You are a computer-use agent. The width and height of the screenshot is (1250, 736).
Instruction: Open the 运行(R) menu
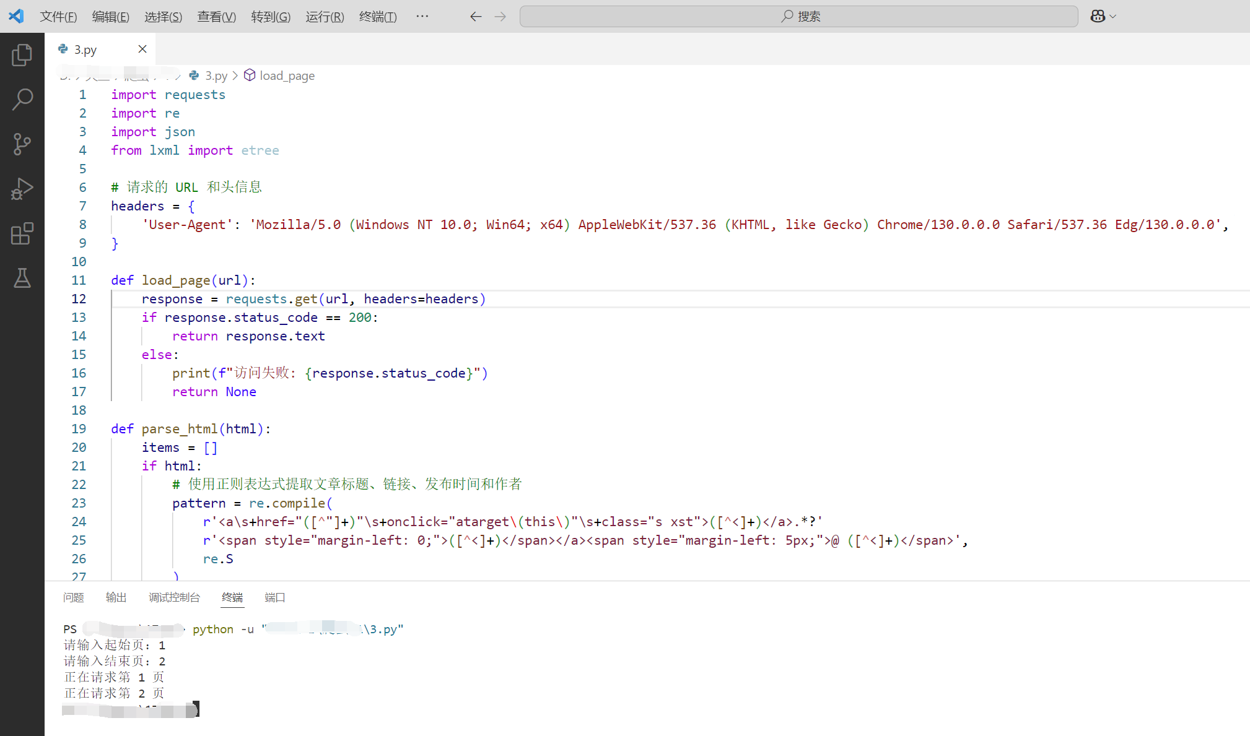(x=325, y=17)
